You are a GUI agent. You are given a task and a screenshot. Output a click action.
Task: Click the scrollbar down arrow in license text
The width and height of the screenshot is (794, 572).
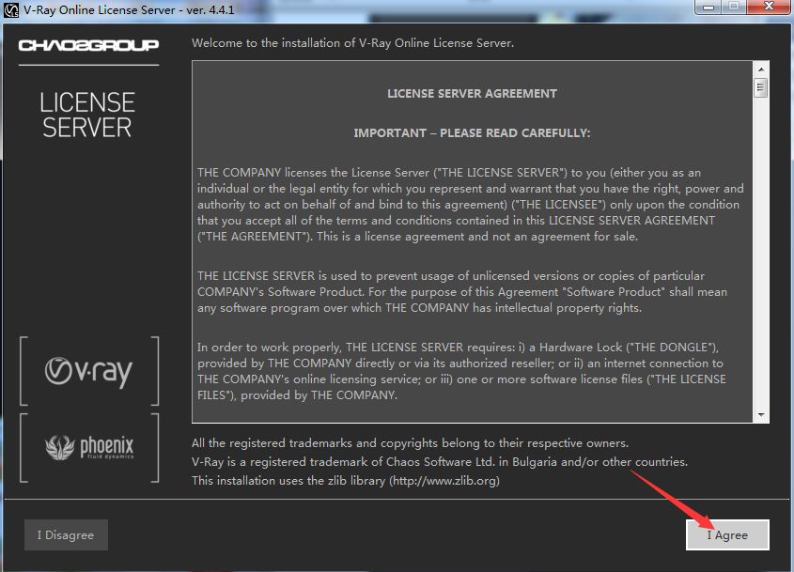pyautogui.click(x=760, y=414)
